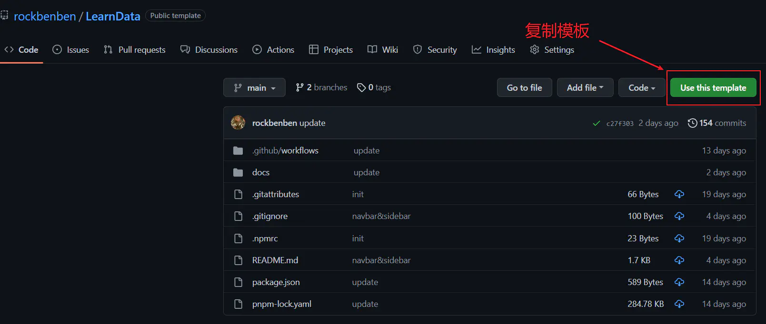Click download icon on .gitattributes row

click(679, 194)
